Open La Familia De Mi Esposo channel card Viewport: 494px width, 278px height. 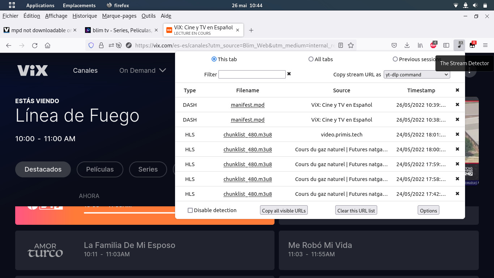145,250
